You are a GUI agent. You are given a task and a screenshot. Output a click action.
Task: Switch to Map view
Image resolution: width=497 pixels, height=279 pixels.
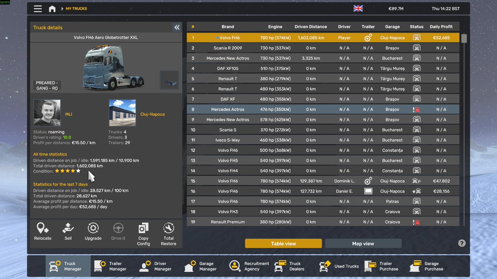click(363, 243)
